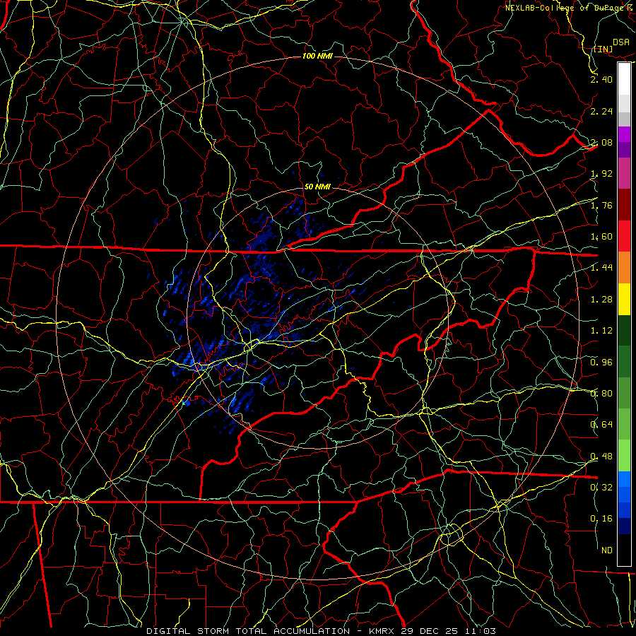The image size is (636, 636).
Task: Click the 1.92 legend value
Action: (601, 174)
